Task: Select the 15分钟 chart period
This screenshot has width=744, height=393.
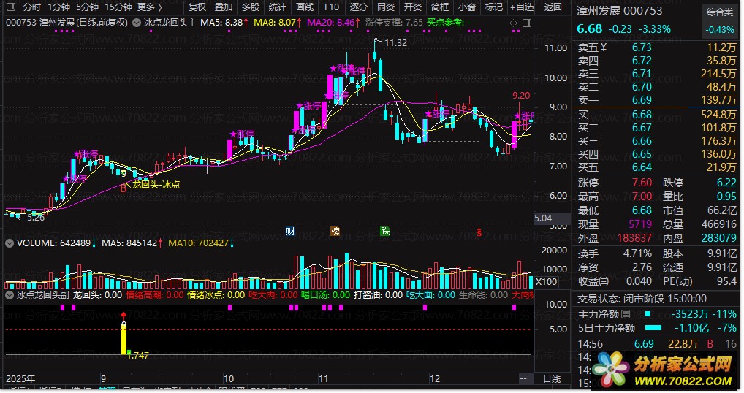Action: [x=118, y=7]
